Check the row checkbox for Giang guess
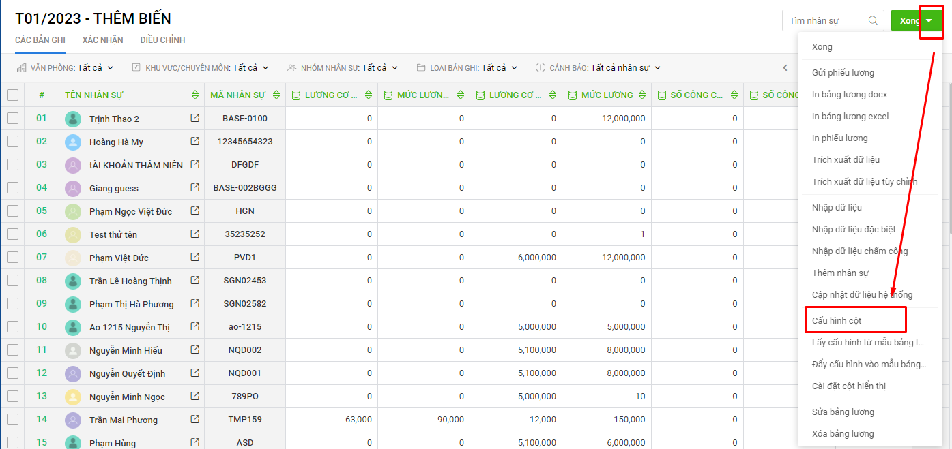Screen dimensions: 952x449 pyautogui.click(x=12, y=188)
